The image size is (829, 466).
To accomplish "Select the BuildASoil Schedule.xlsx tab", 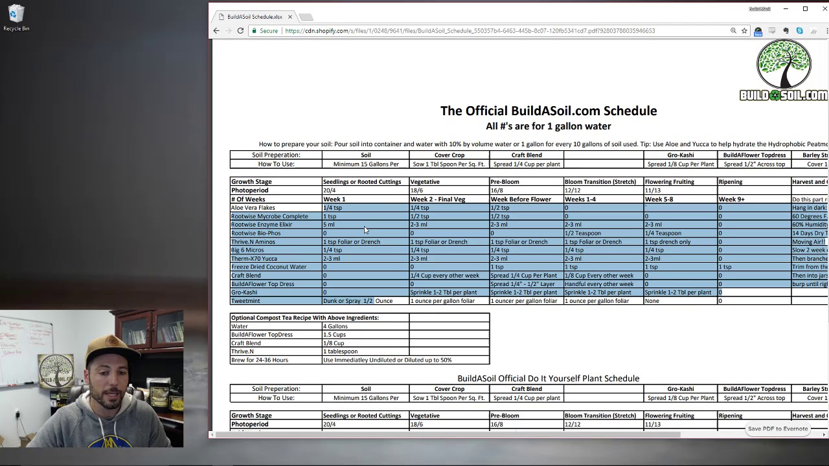I will (255, 17).
